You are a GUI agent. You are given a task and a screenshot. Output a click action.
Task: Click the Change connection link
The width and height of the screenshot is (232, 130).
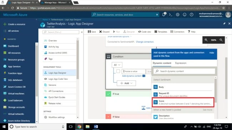coord(145,42)
